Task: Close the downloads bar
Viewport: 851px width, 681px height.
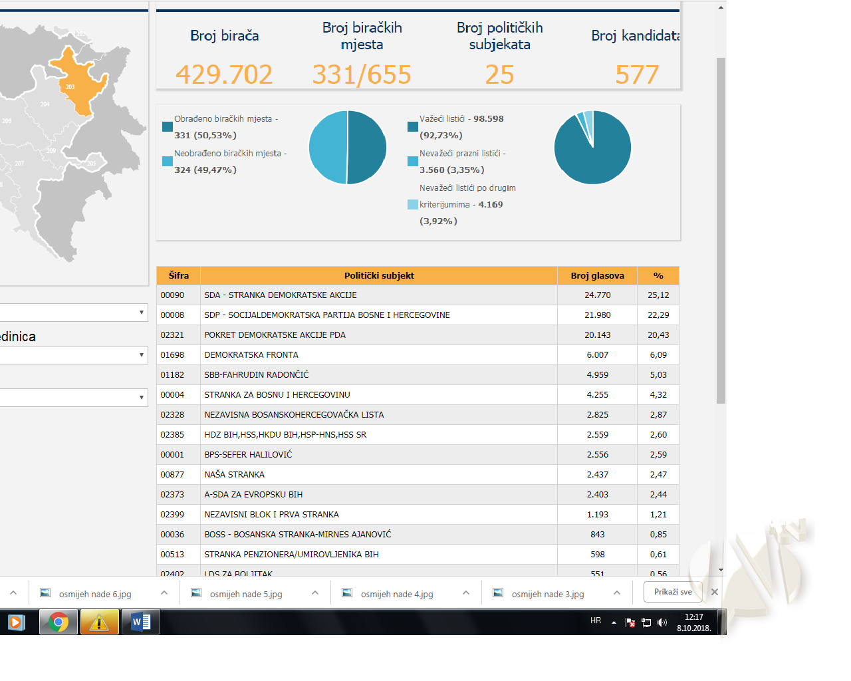Action: 714,592
